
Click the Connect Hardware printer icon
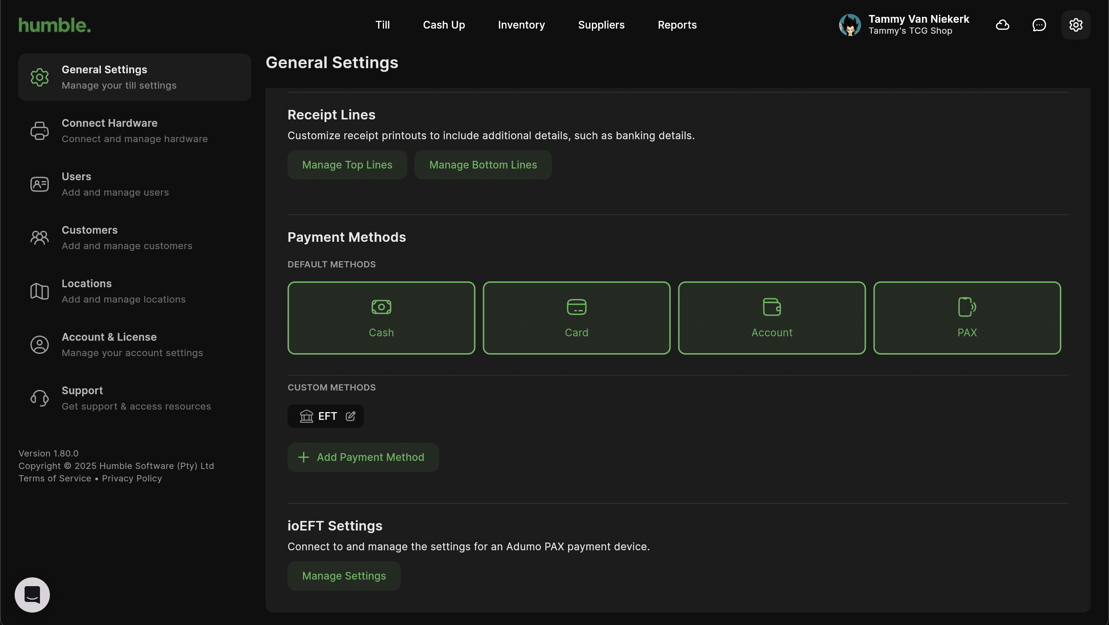(x=39, y=131)
